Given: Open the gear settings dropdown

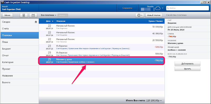Looking at the screenshot, I should point(140,15).
